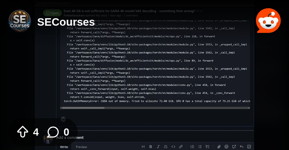
Task: Toggle the bulleted list formatting
Action: [x=200, y=147]
